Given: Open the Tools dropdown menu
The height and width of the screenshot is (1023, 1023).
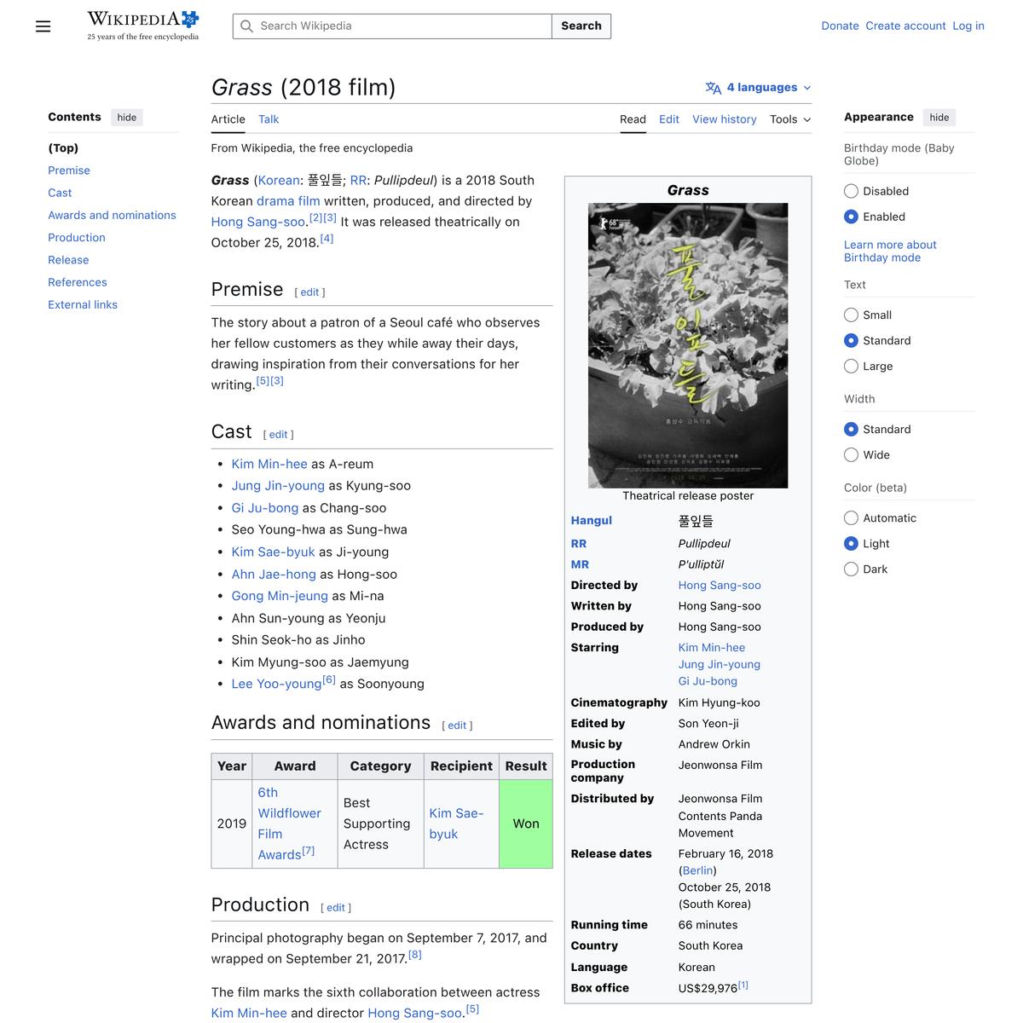Looking at the screenshot, I should [x=789, y=119].
